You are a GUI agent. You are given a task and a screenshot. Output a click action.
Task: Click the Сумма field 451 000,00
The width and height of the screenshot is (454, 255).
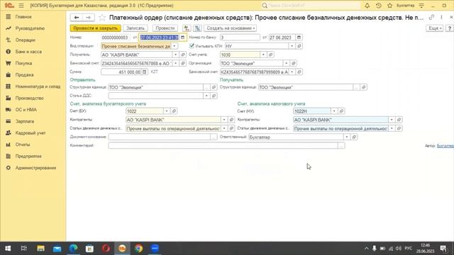[x=121, y=72]
